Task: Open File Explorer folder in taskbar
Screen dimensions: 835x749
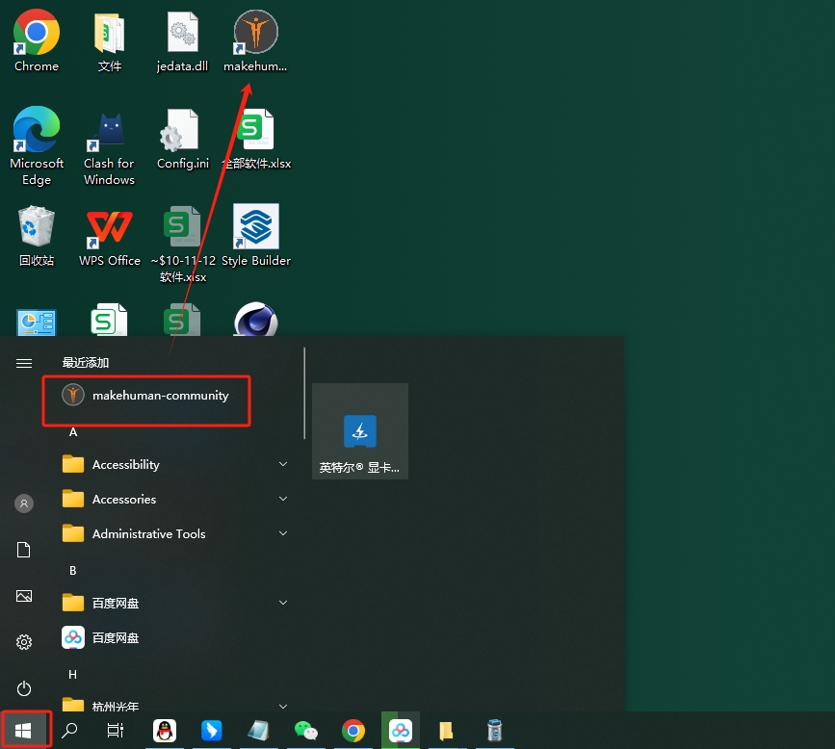Action: [x=446, y=731]
